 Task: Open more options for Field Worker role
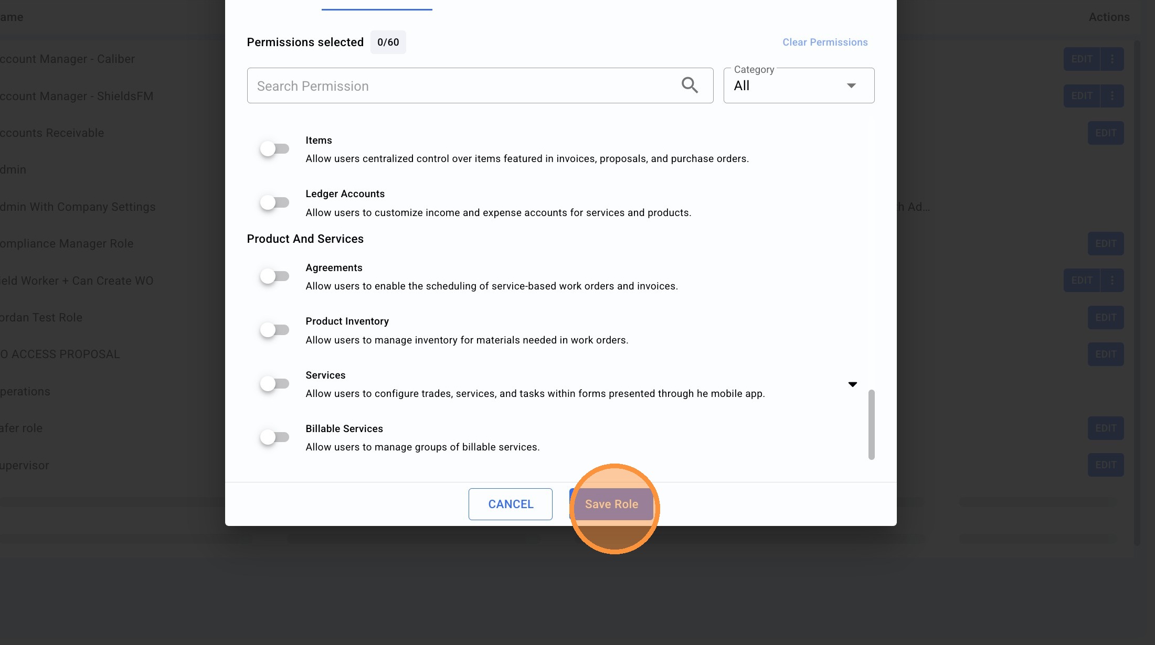pyautogui.click(x=1112, y=281)
